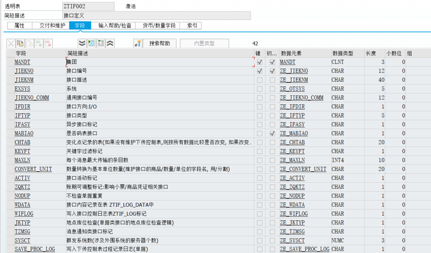This screenshot has width=431, height=253.
Task: Click the 简短描述 field 接口定义
Action: click(156, 16)
